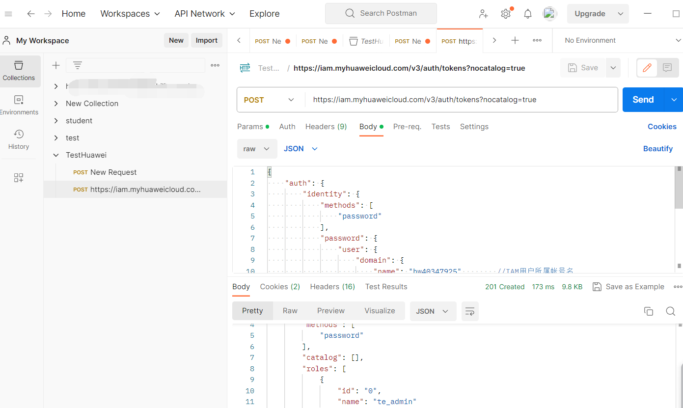
Task: Open the configure workspace sidebar icon
Action: point(19,178)
